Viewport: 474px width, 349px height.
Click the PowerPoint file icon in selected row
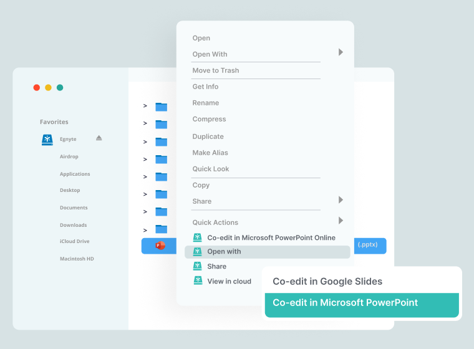pyautogui.click(x=160, y=246)
